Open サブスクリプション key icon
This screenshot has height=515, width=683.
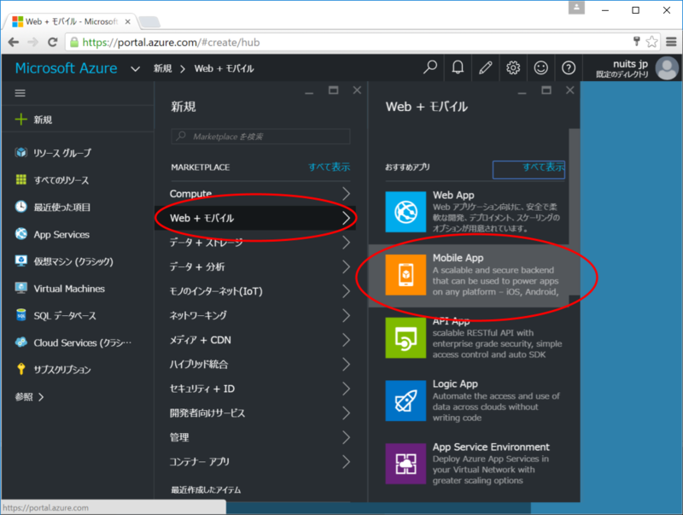pos(20,369)
